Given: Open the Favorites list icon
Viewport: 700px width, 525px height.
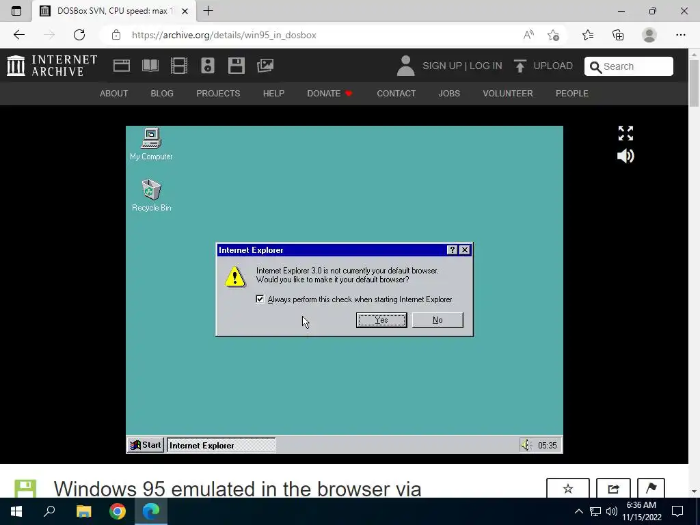Looking at the screenshot, I should tap(588, 35).
